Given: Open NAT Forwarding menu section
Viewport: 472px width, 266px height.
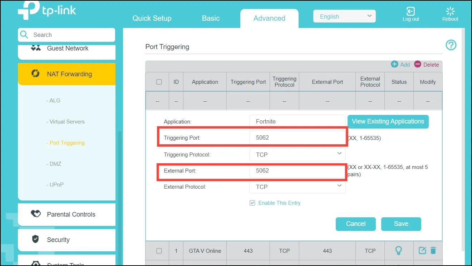Looking at the screenshot, I should pos(67,74).
